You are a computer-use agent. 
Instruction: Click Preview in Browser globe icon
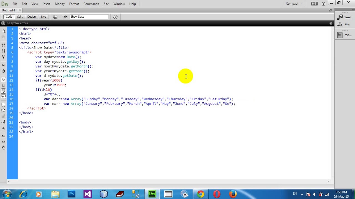[x=55, y=17]
